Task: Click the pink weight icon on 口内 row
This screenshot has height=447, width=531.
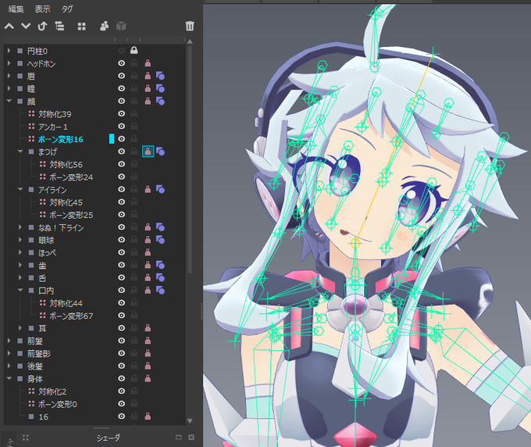Action: point(148,290)
